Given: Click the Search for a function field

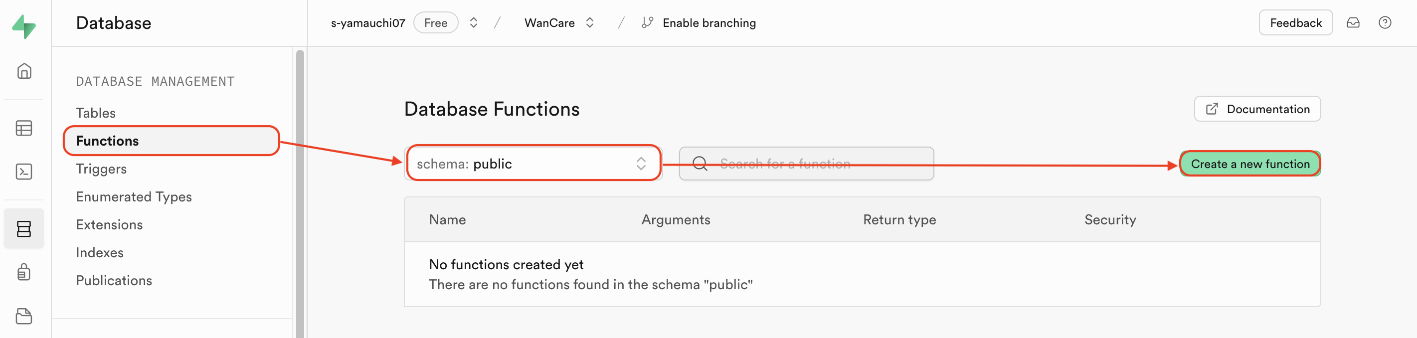Looking at the screenshot, I should [806, 164].
